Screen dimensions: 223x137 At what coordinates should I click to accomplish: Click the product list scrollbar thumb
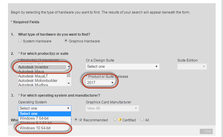pyautogui.click(x=69, y=75)
